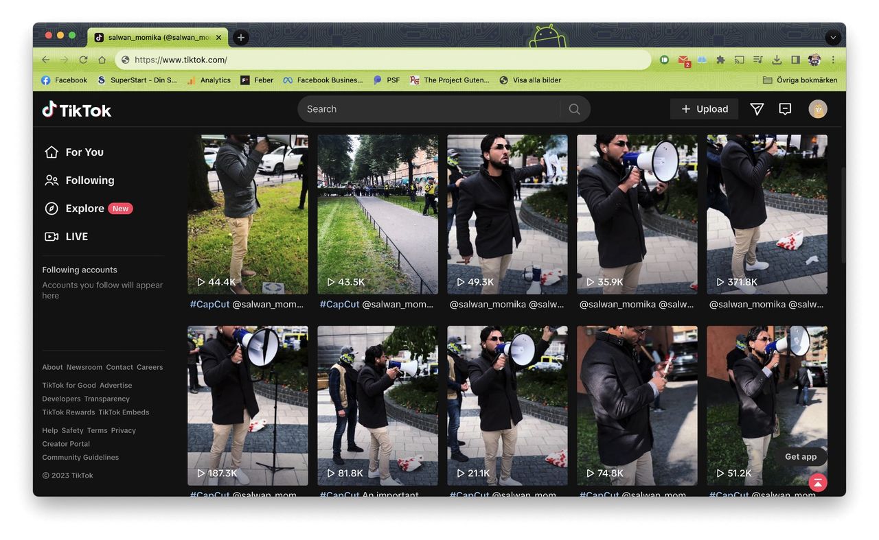Expand the tab search chevron
Screen dimensions: 879x540
[x=833, y=38]
